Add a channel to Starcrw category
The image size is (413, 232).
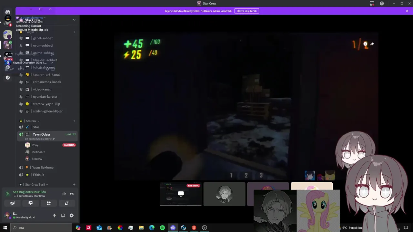pyautogui.click(x=74, y=121)
